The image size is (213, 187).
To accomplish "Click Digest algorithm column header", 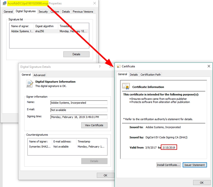I will coord(44,26).
